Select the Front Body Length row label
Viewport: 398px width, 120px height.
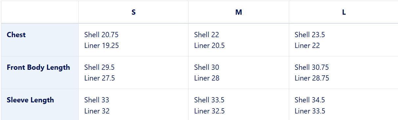click(38, 67)
